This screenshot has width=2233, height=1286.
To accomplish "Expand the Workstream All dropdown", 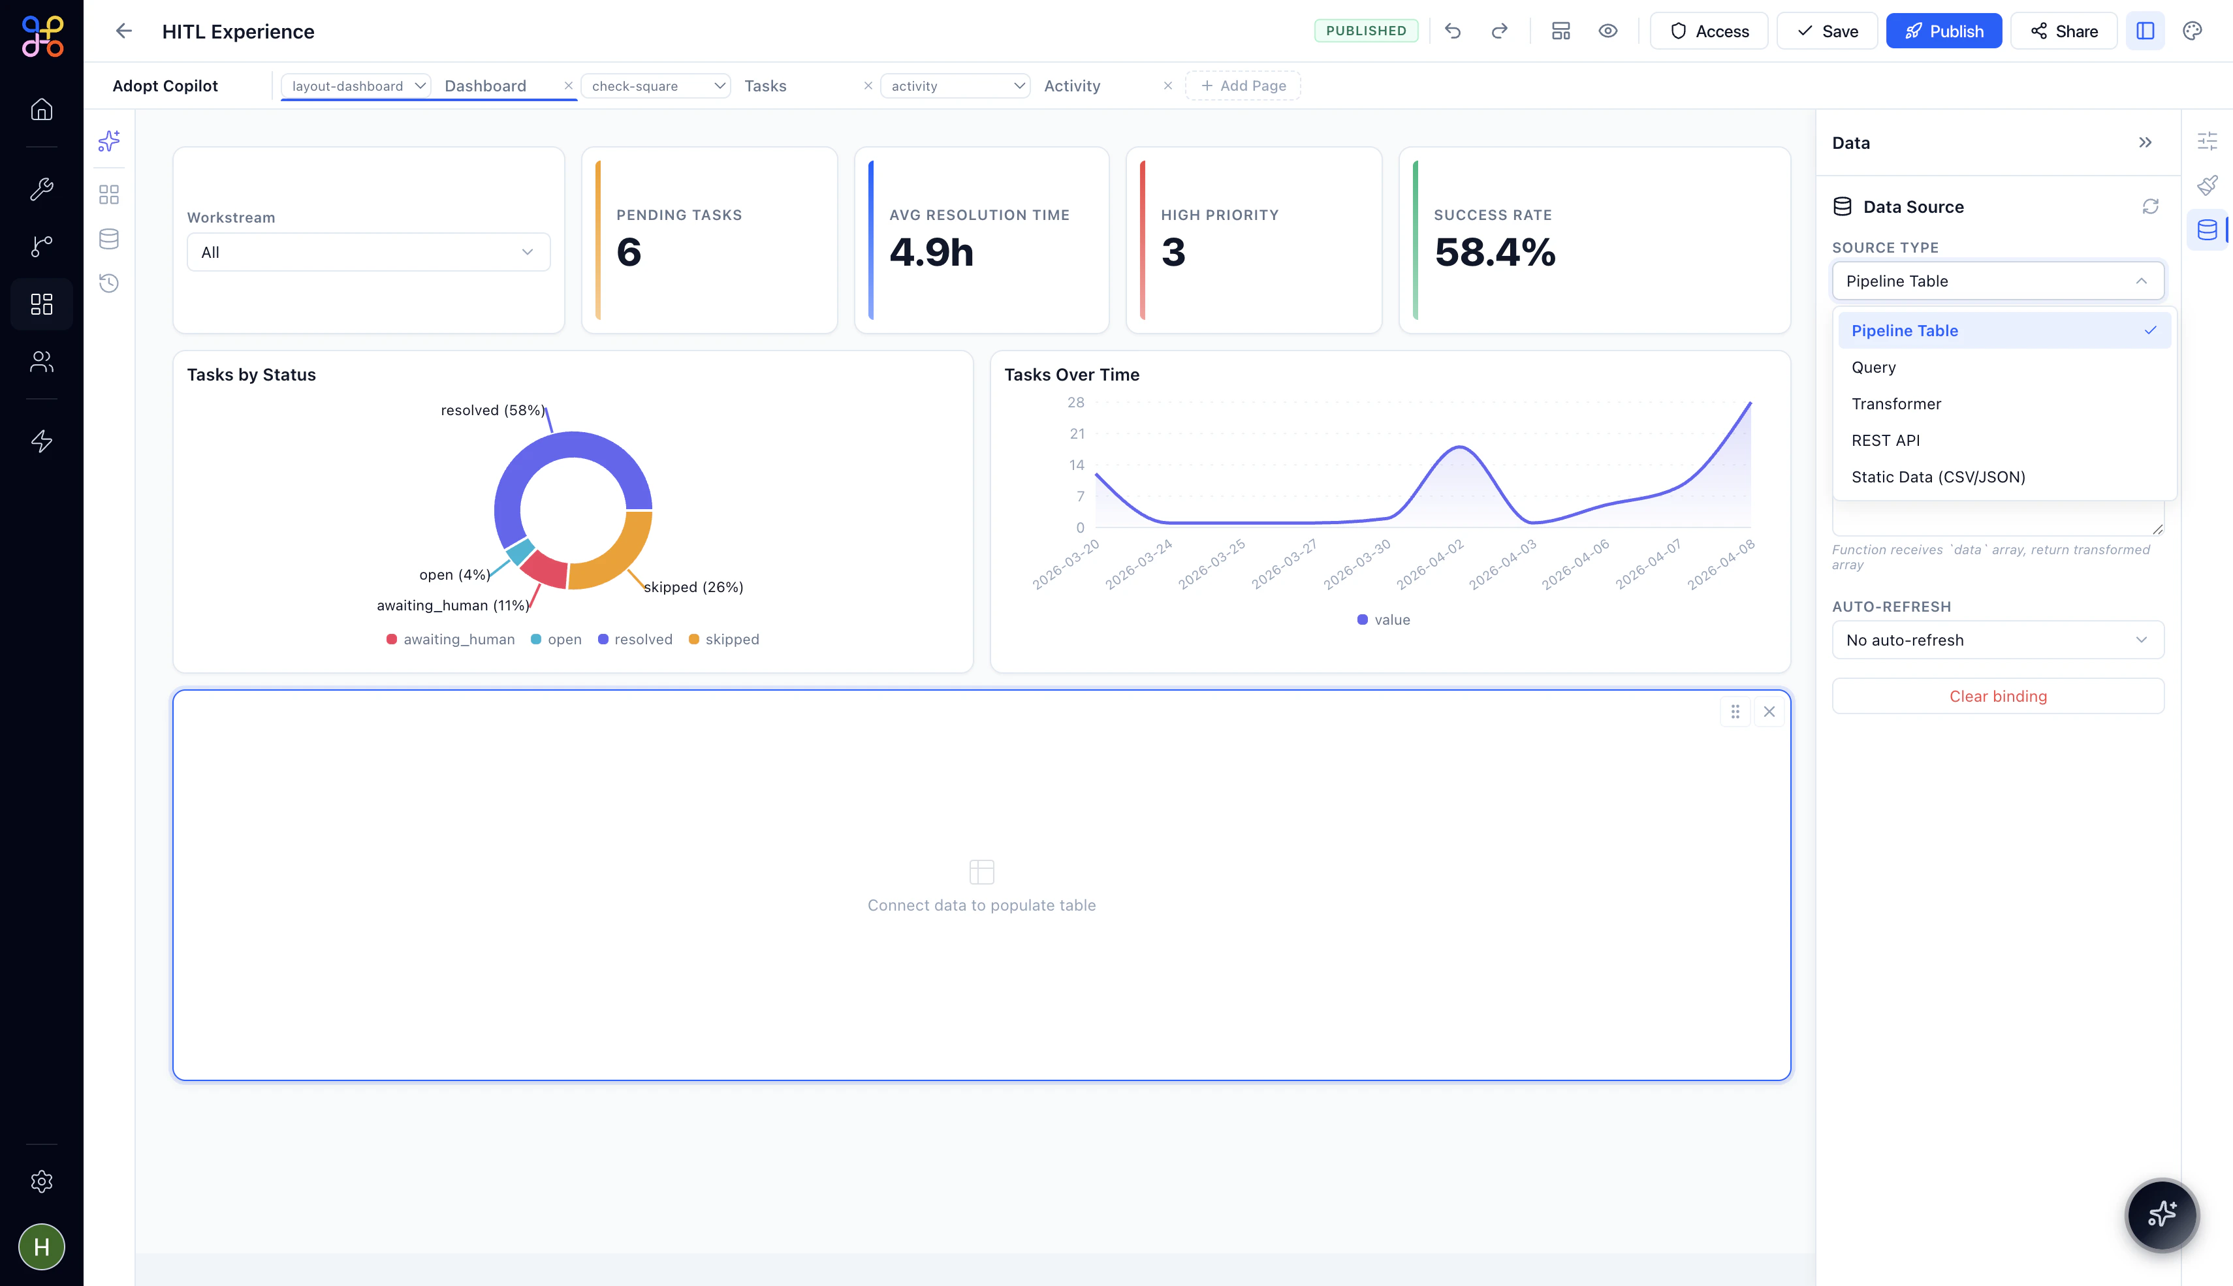I will pyautogui.click(x=368, y=253).
